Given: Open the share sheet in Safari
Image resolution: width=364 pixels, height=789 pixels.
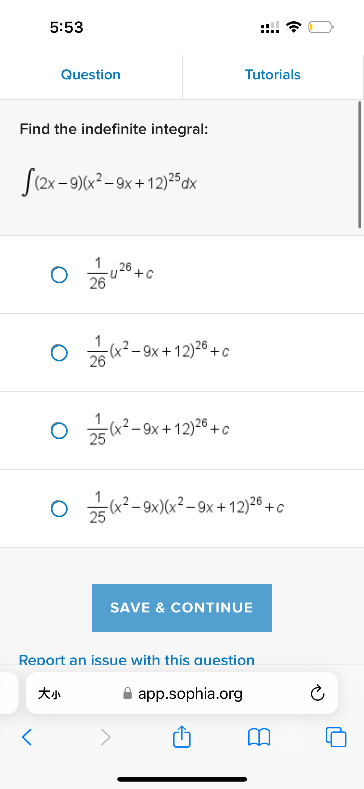Looking at the screenshot, I should [x=182, y=738].
